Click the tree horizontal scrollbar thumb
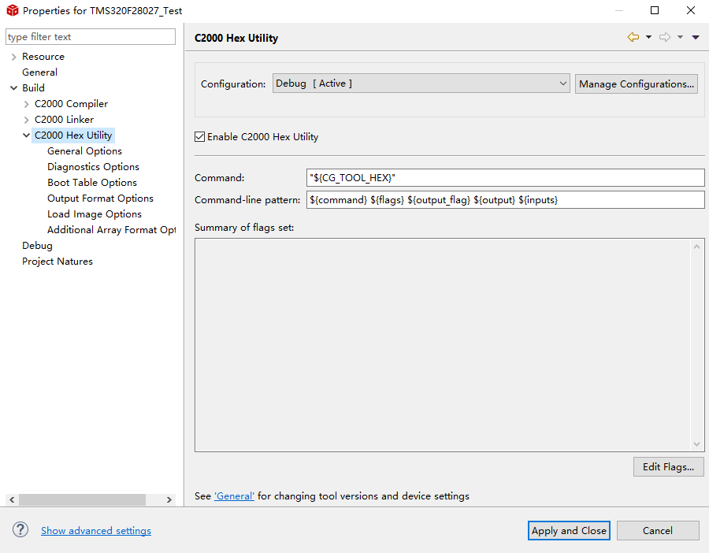The width and height of the screenshot is (709, 553). (82, 499)
